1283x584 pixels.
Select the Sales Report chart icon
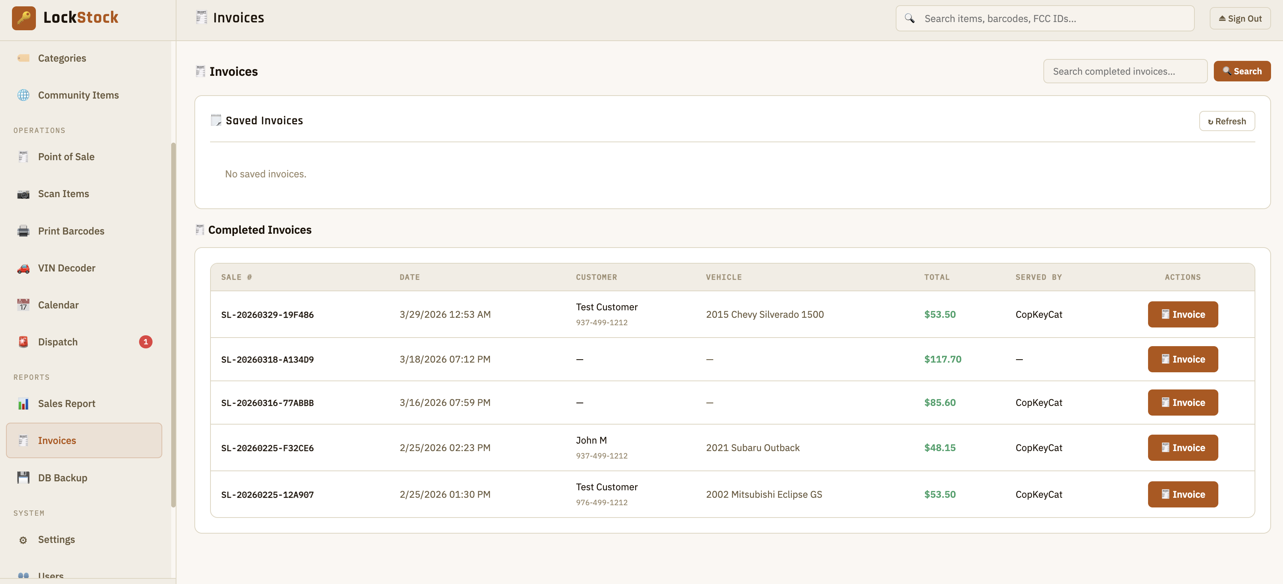[x=24, y=403]
